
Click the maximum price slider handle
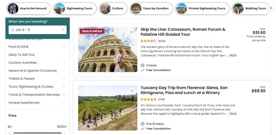pos(63,133)
